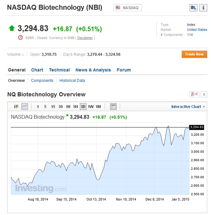
Task: Click the Open value 3,310.75
Action: (49, 54)
